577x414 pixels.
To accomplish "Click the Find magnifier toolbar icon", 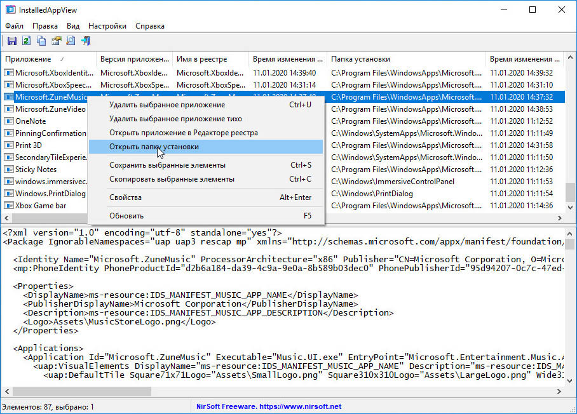I will (71, 41).
